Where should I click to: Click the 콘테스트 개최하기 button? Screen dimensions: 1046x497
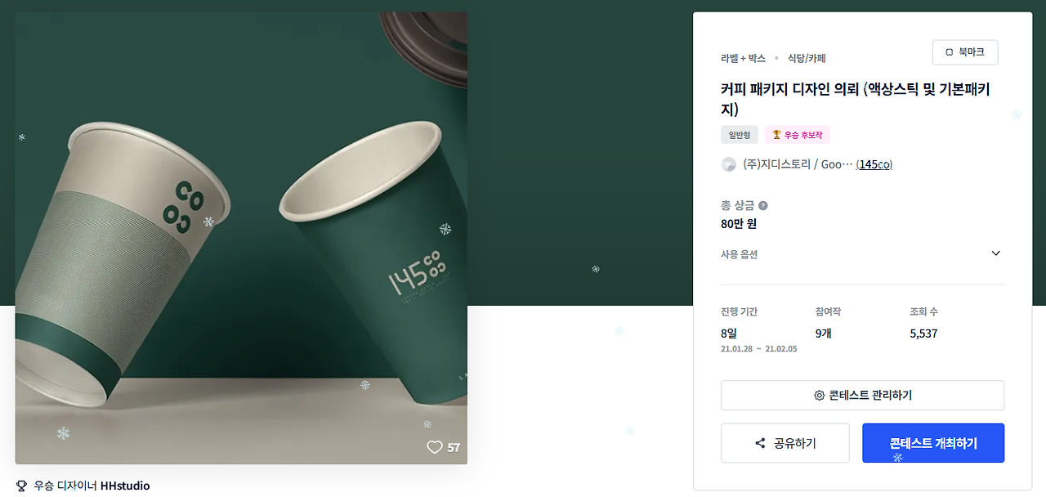point(933,443)
